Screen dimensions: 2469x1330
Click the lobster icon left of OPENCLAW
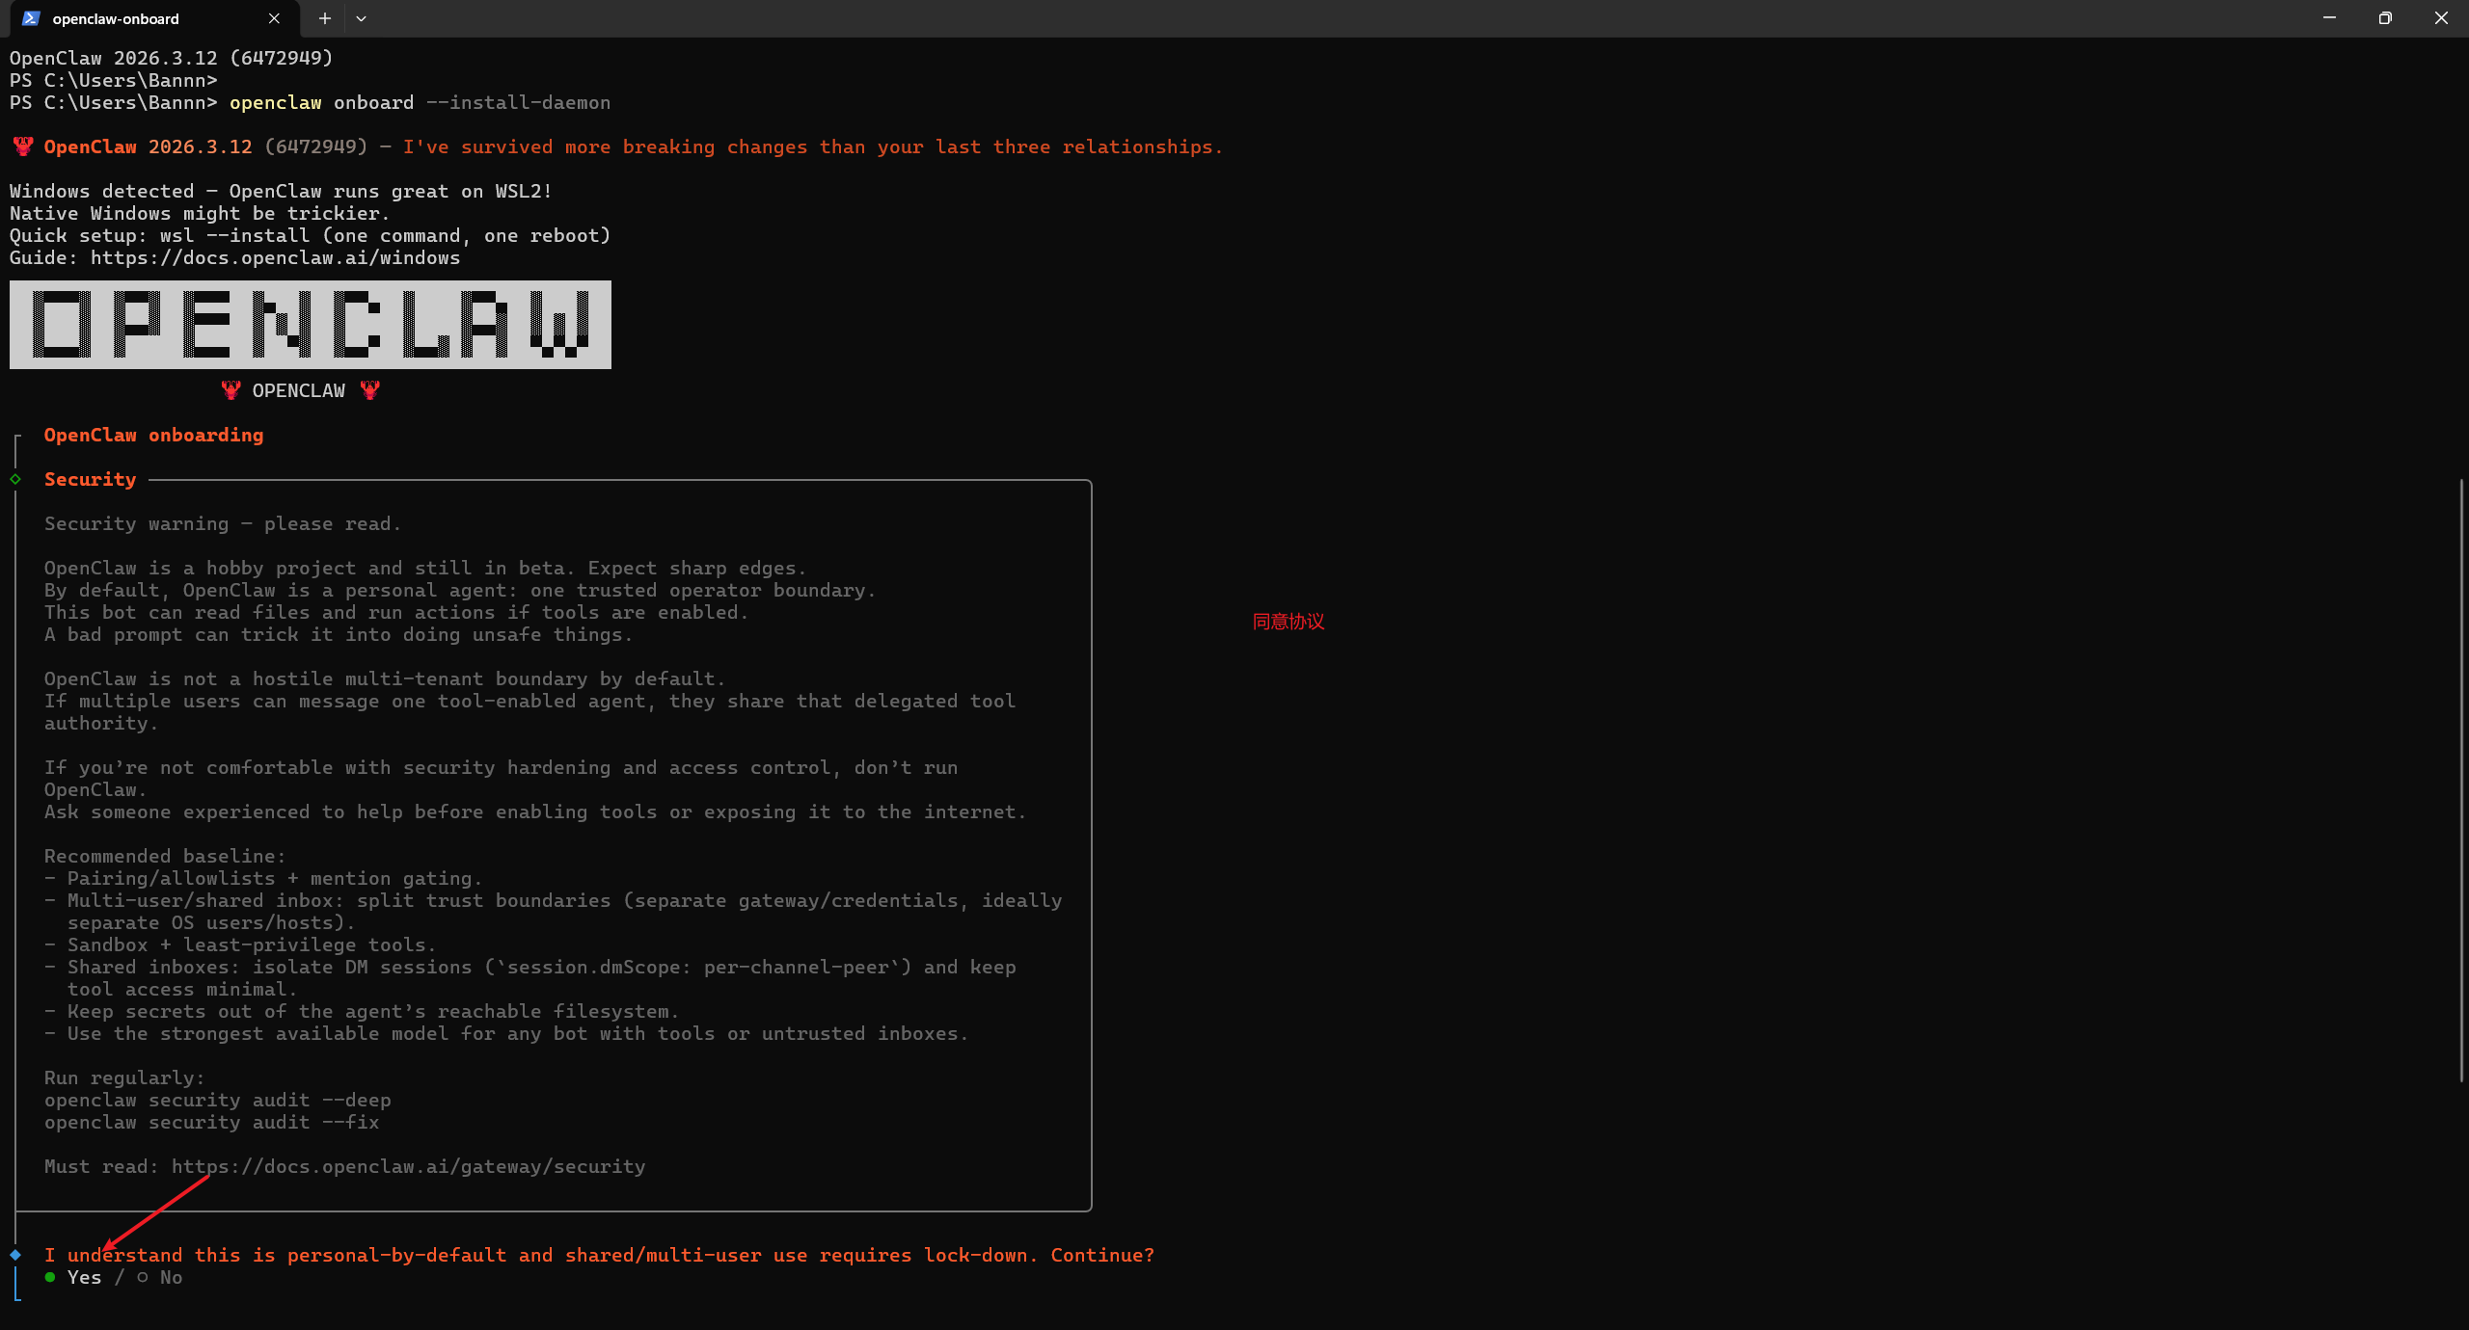(x=231, y=390)
